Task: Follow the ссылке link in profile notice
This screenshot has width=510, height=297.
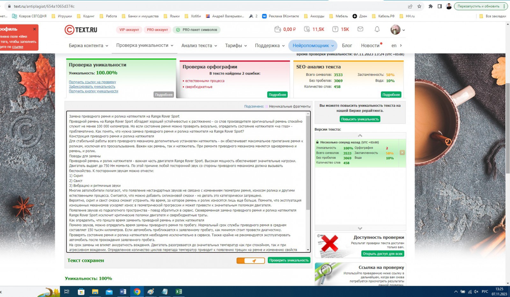Action: tap(18, 47)
